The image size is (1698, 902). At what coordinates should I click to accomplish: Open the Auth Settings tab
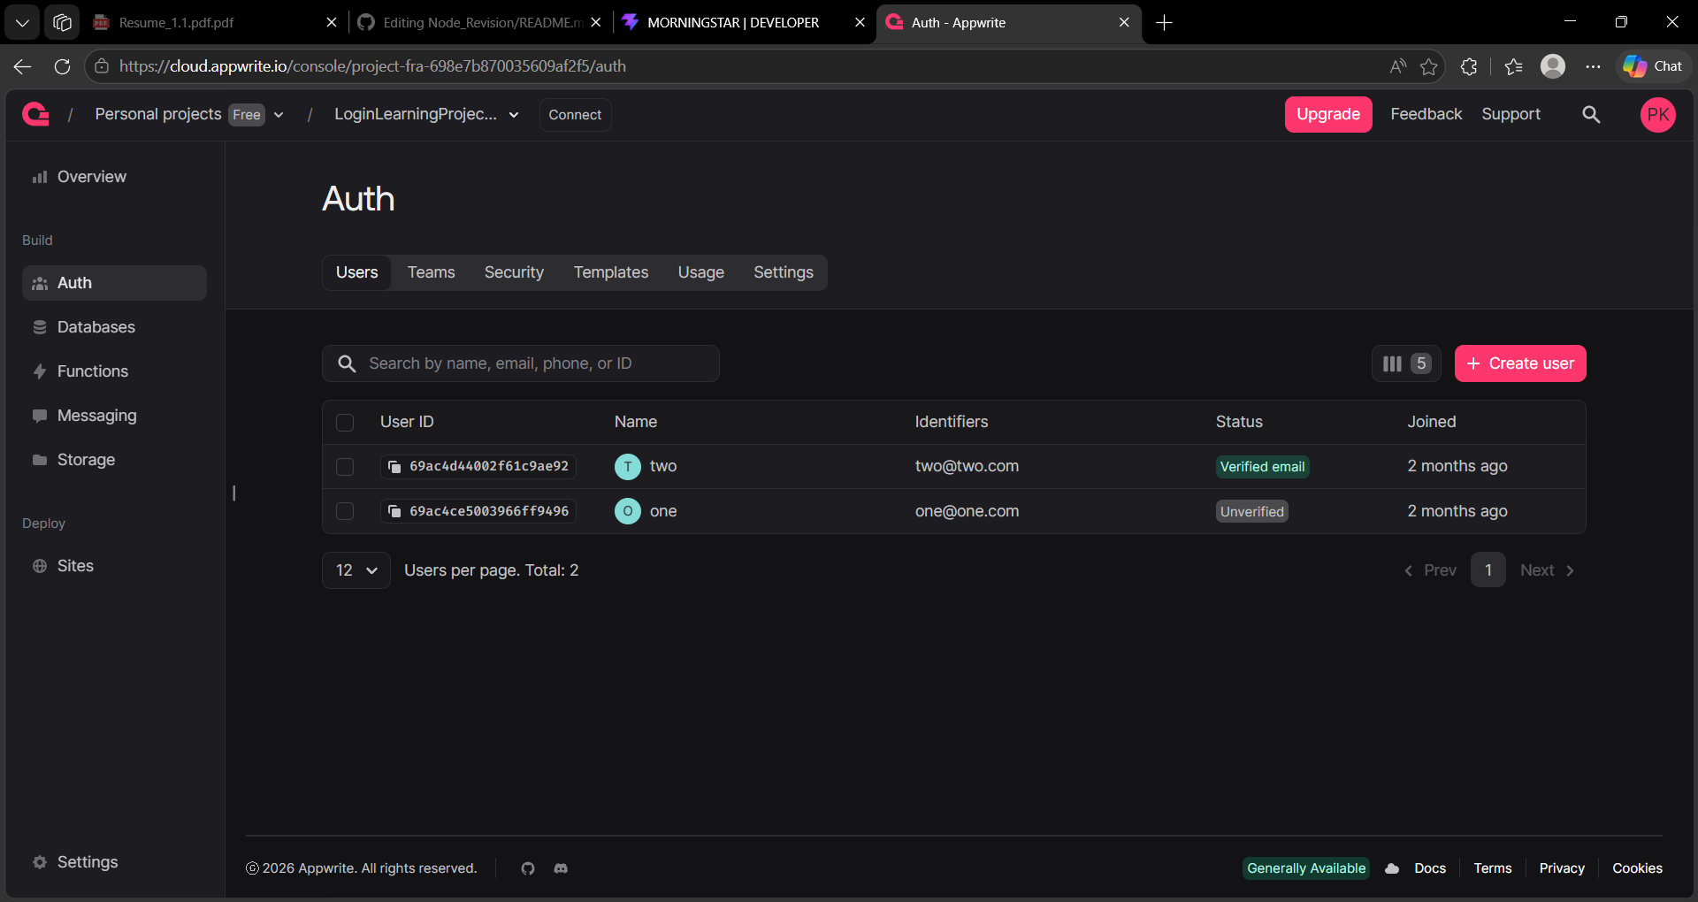pos(784,272)
